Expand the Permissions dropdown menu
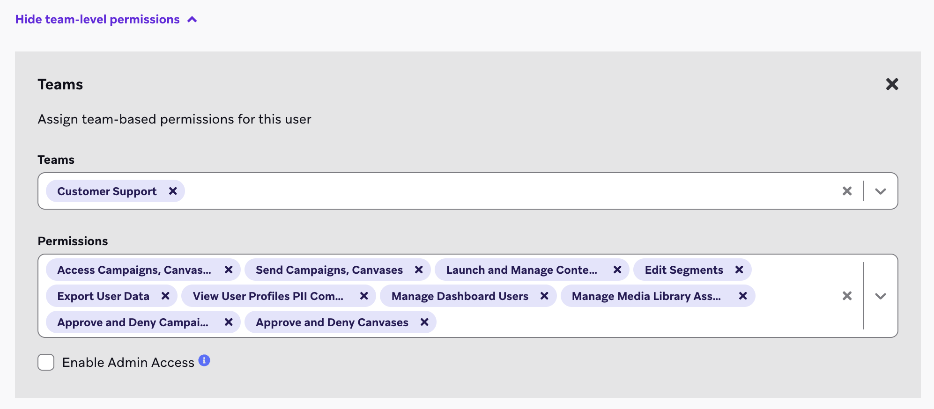This screenshot has height=409, width=934. coord(881,296)
